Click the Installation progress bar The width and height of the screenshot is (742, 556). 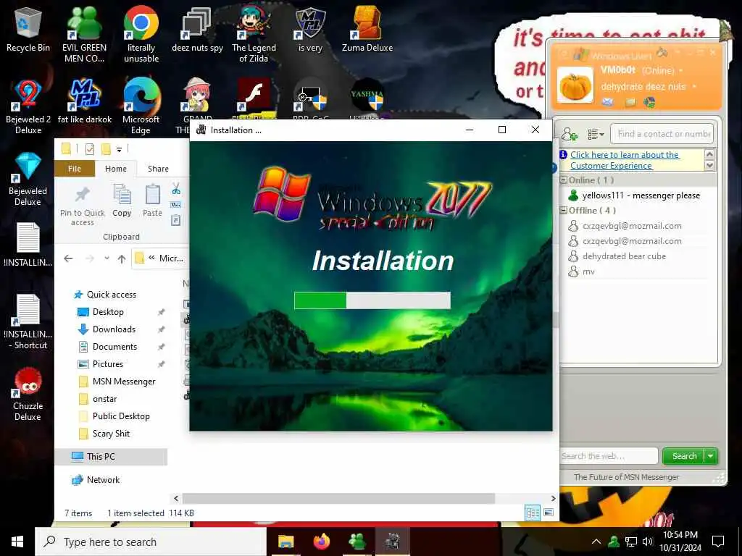pos(372,300)
